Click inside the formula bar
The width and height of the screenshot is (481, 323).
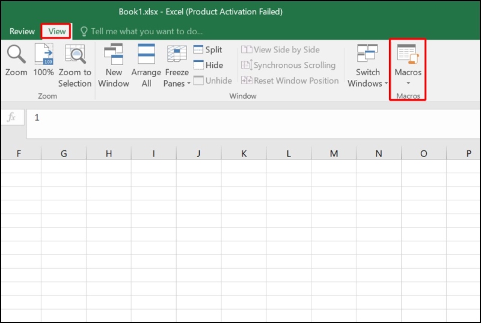point(240,118)
